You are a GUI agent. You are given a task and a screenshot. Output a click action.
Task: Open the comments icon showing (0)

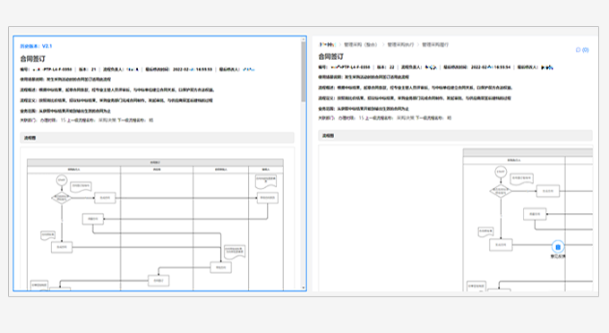tap(582, 49)
